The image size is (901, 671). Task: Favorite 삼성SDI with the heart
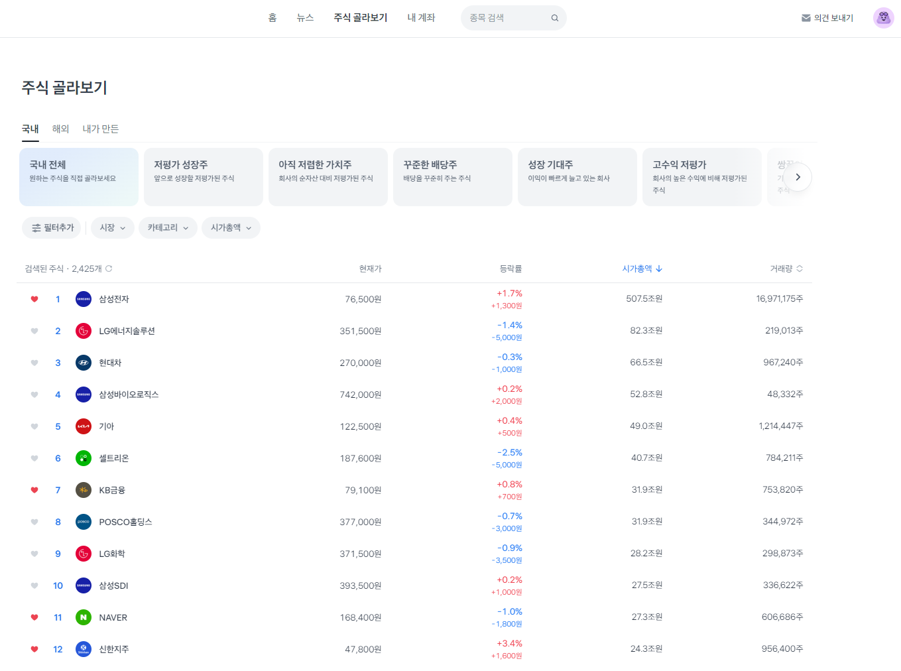click(x=34, y=585)
